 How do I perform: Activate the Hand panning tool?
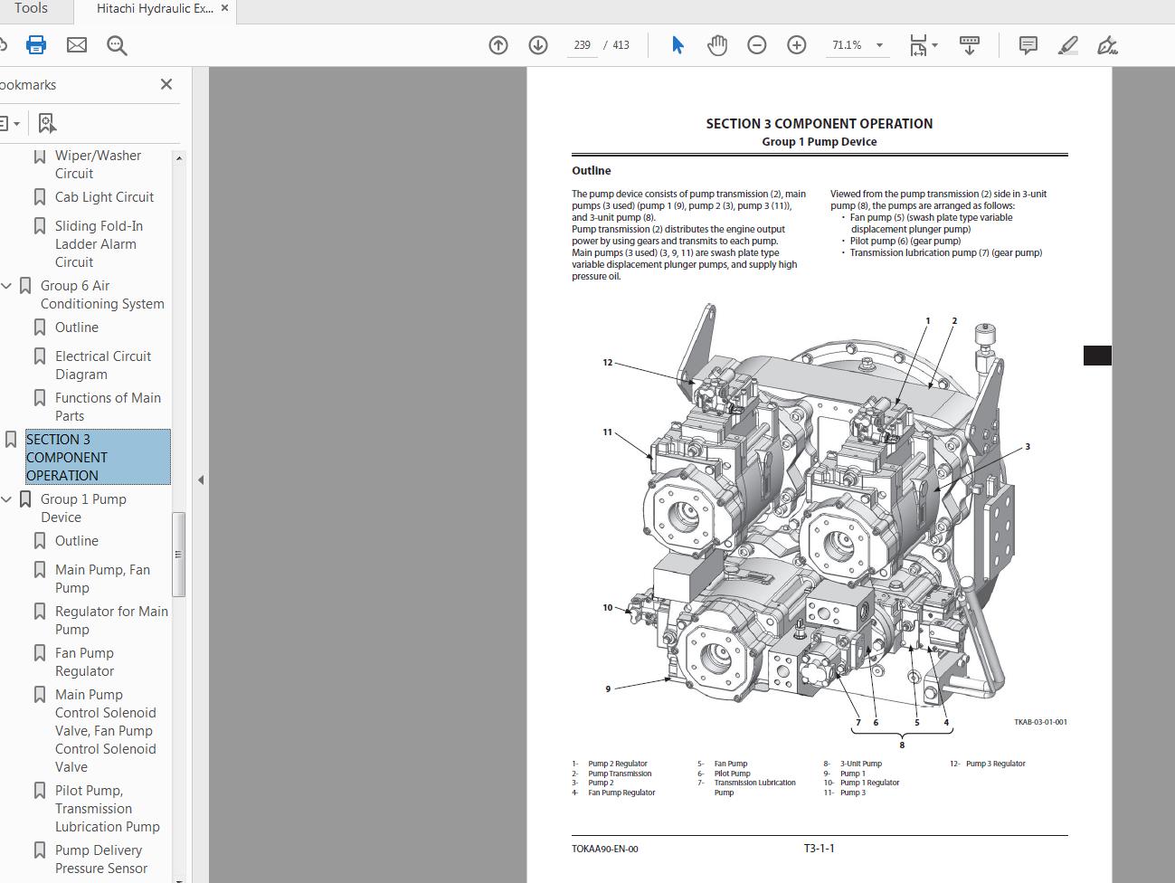point(716,43)
